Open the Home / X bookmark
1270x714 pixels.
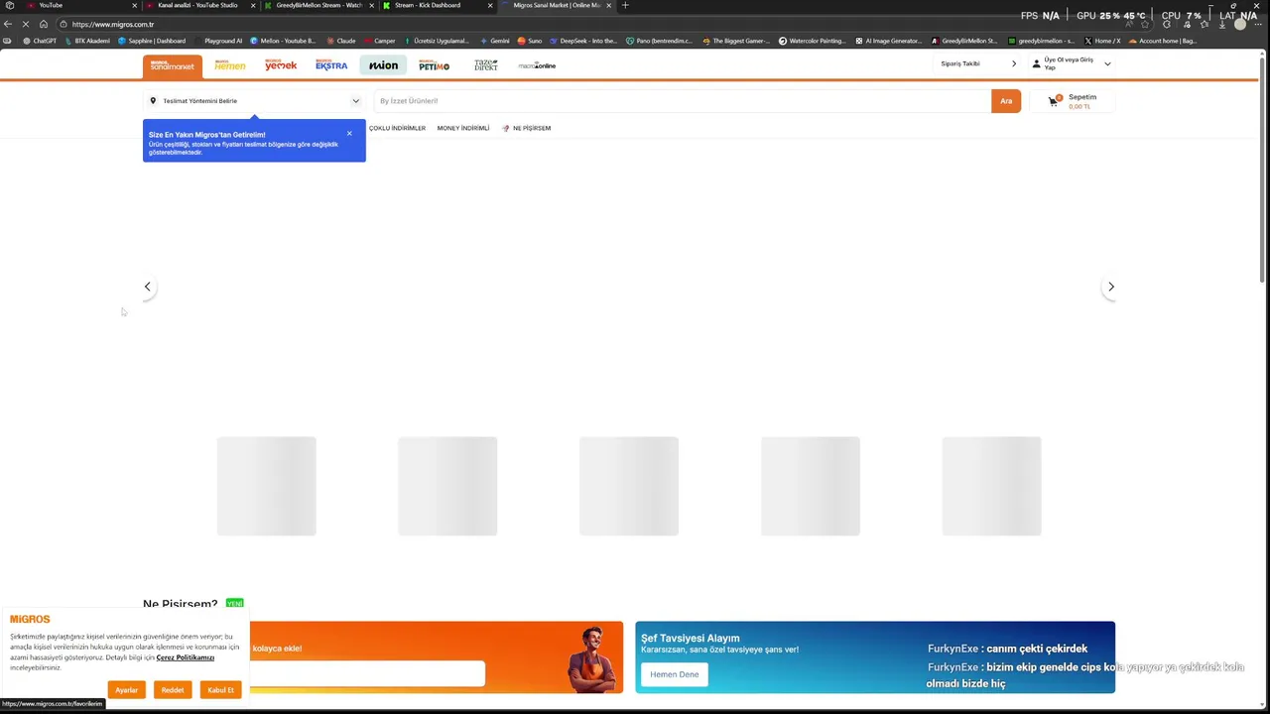tap(1102, 41)
